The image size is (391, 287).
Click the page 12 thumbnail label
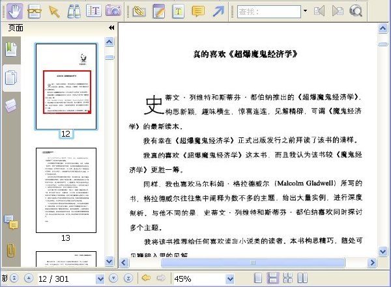[66, 134]
